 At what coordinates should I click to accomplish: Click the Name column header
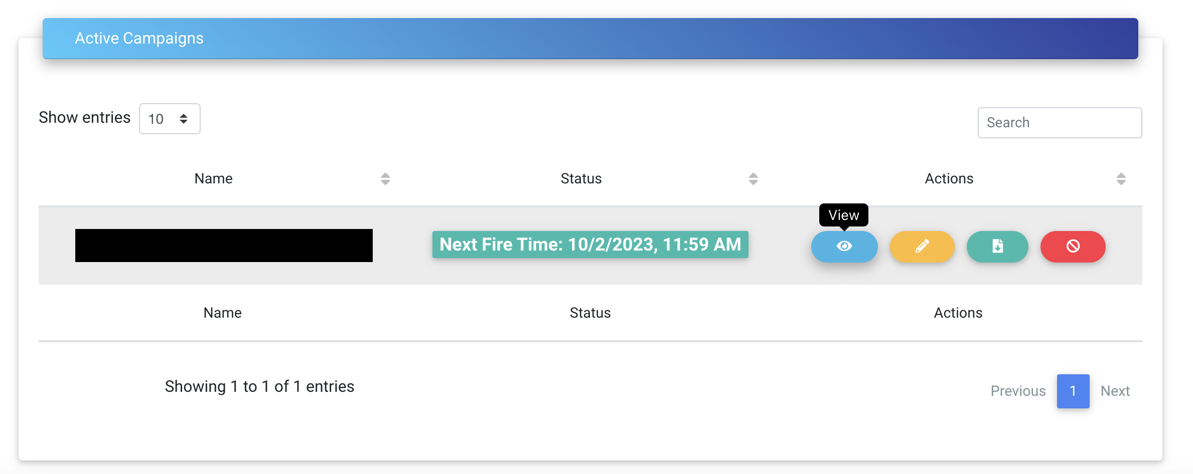(214, 179)
